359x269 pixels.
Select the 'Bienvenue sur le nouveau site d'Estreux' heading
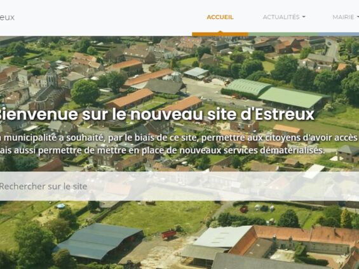tap(156, 114)
